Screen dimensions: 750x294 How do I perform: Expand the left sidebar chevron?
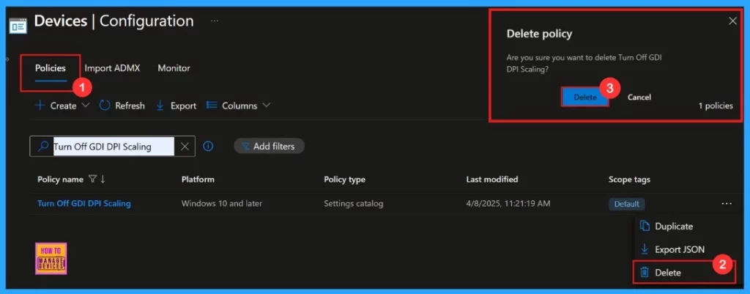click(x=7, y=59)
